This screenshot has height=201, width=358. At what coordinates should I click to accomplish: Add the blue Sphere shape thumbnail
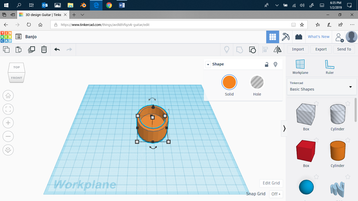tap(306, 187)
